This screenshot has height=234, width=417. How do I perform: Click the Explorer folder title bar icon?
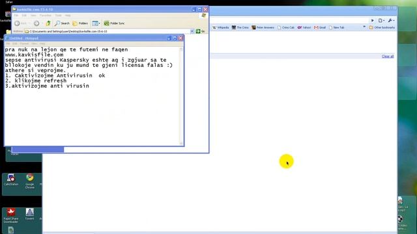tap(14, 9)
